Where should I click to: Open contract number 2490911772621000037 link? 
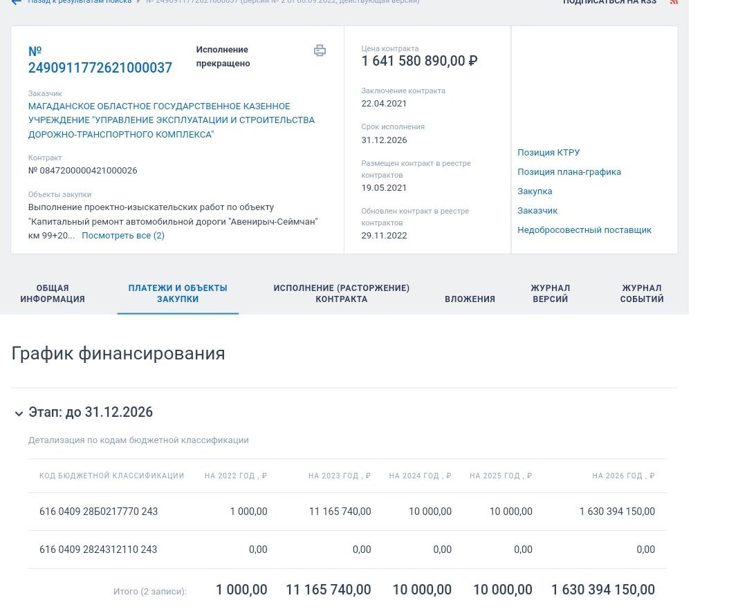pyautogui.click(x=100, y=59)
